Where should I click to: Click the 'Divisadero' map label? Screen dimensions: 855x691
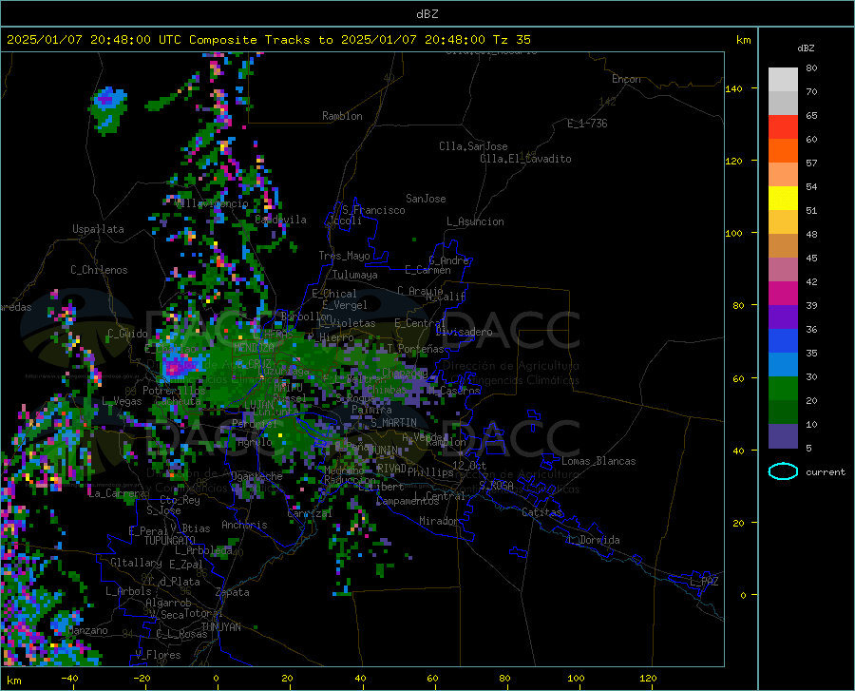click(464, 332)
